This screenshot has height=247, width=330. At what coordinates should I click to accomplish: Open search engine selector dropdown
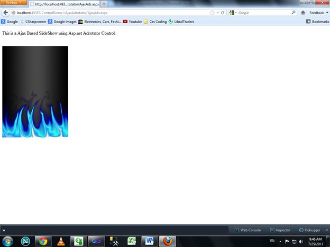(233, 13)
